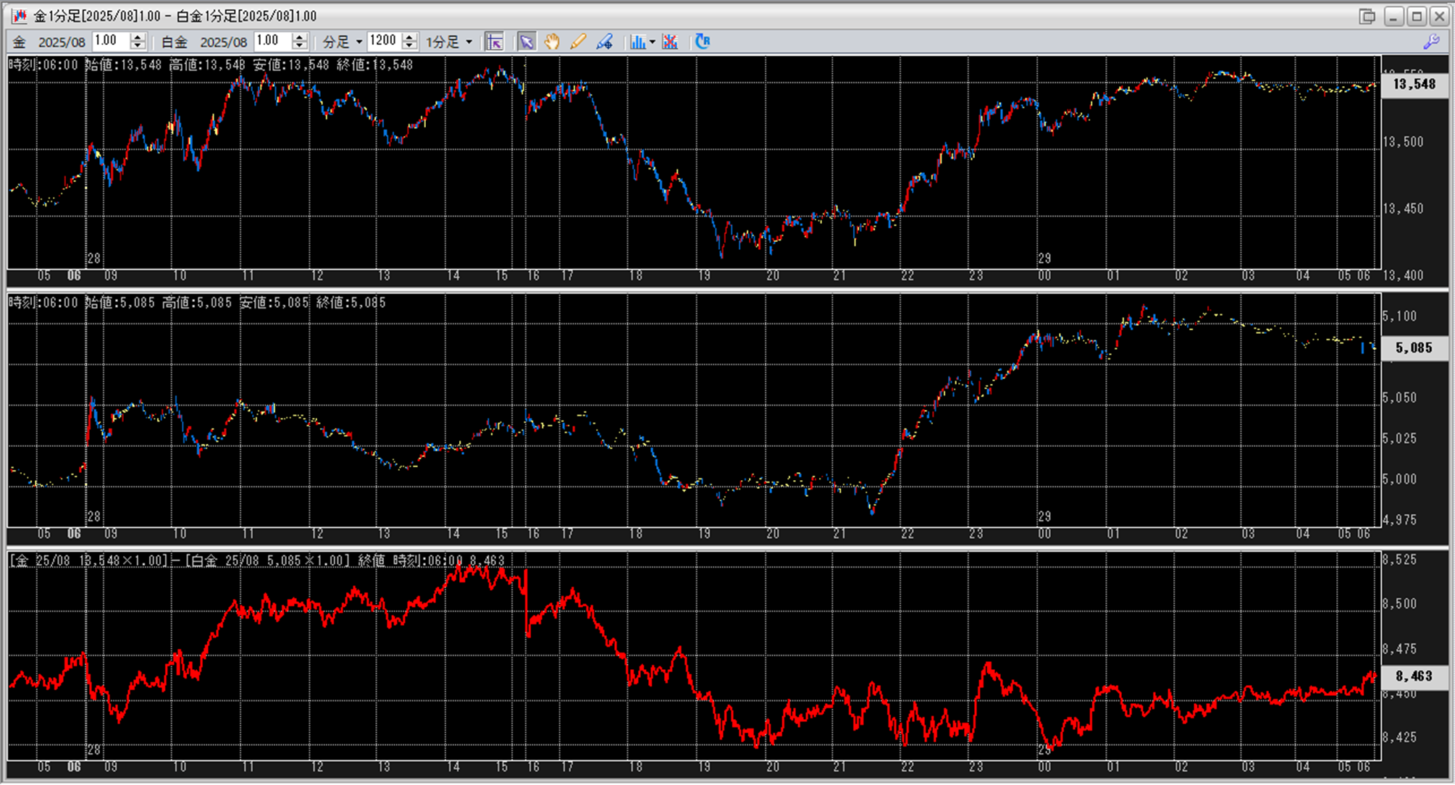This screenshot has height=785, width=1455.
Task: Increase the gold 1.00 multiplier stepper
Action: pyautogui.click(x=138, y=37)
